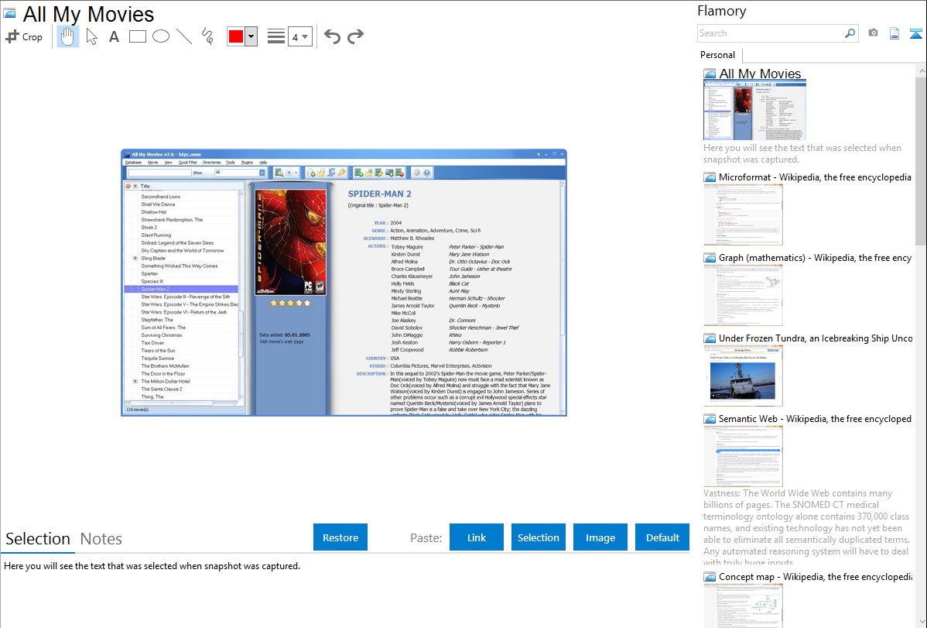Click the 'Vastness: The World Wide Web' description text

pos(806,527)
